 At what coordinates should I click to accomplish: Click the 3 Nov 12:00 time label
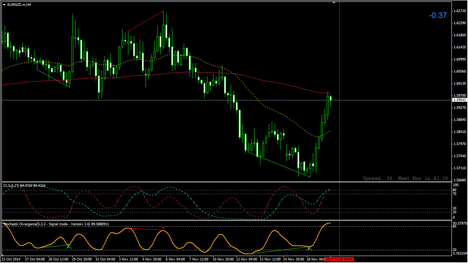tap(128, 259)
